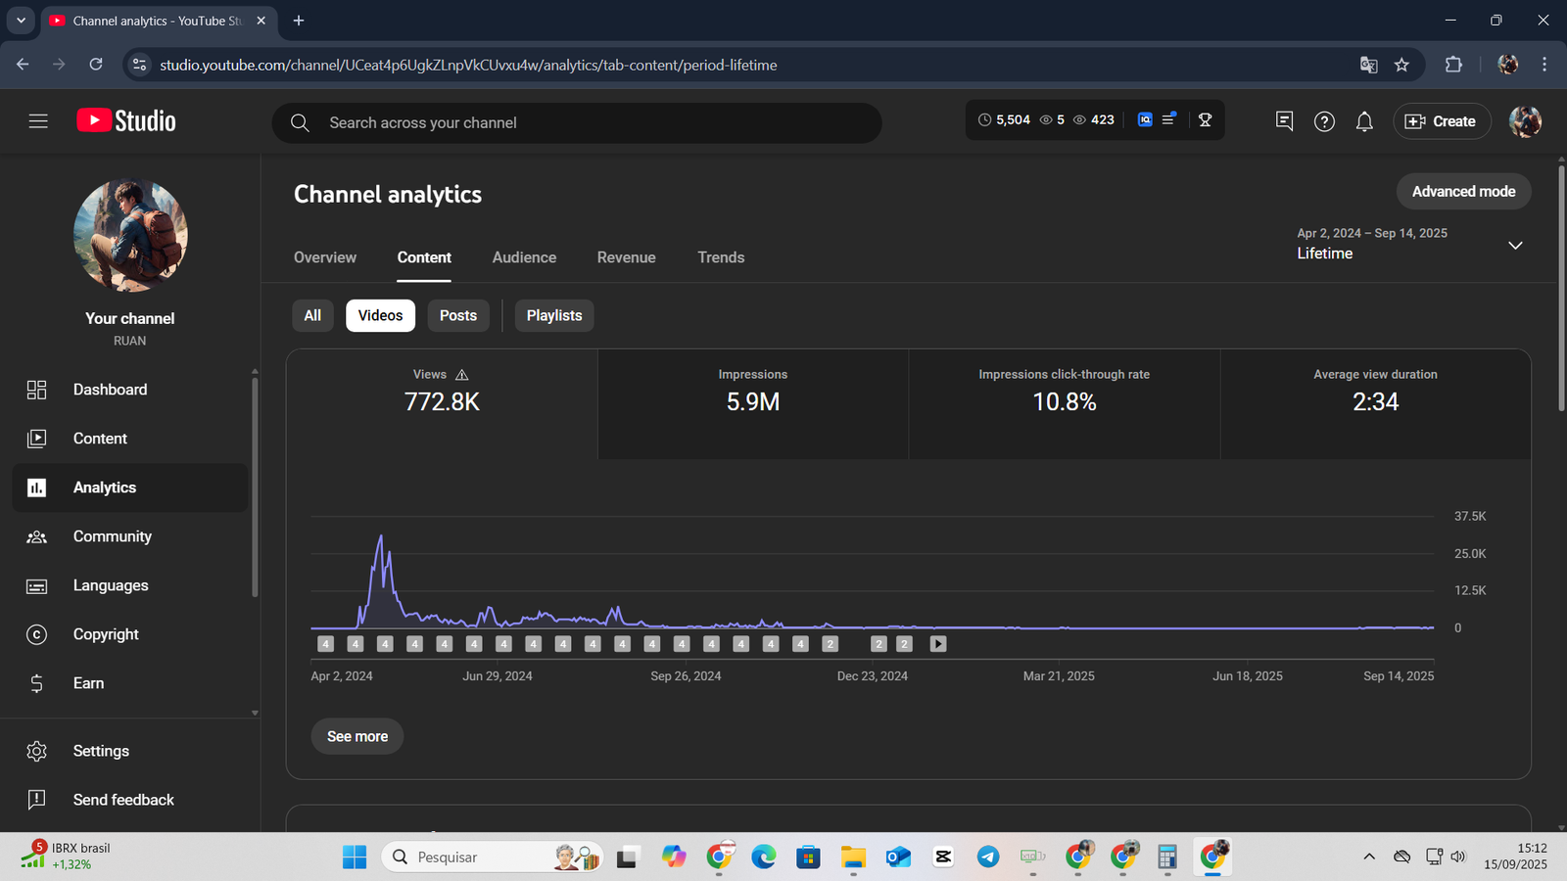This screenshot has width=1567, height=881.
Task: Select the All content filter chip
Action: point(312,315)
